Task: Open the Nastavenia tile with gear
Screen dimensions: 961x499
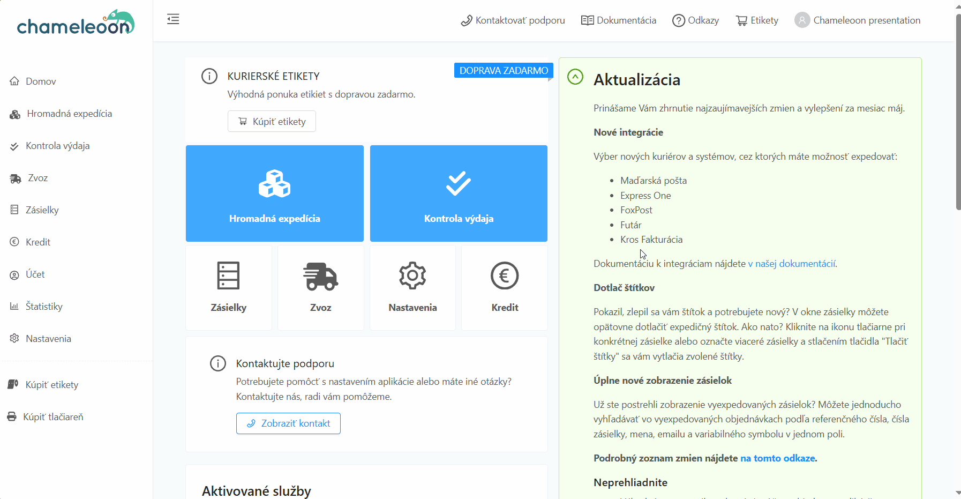Action: tap(412, 288)
